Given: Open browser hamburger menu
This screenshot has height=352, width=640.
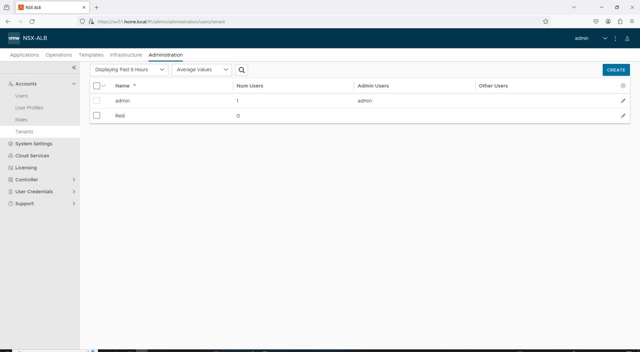Looking at the screenshot, I should pyautogui.click(x=632, y=21).
